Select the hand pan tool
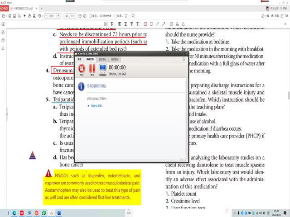 pyautogui.click(x=29, y=16)
